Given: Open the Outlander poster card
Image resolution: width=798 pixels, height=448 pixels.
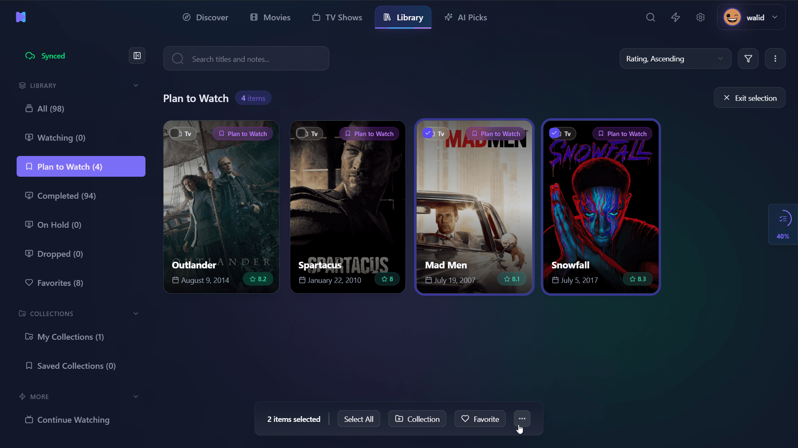Looking at the screenshot, I should tap(221, 207).
